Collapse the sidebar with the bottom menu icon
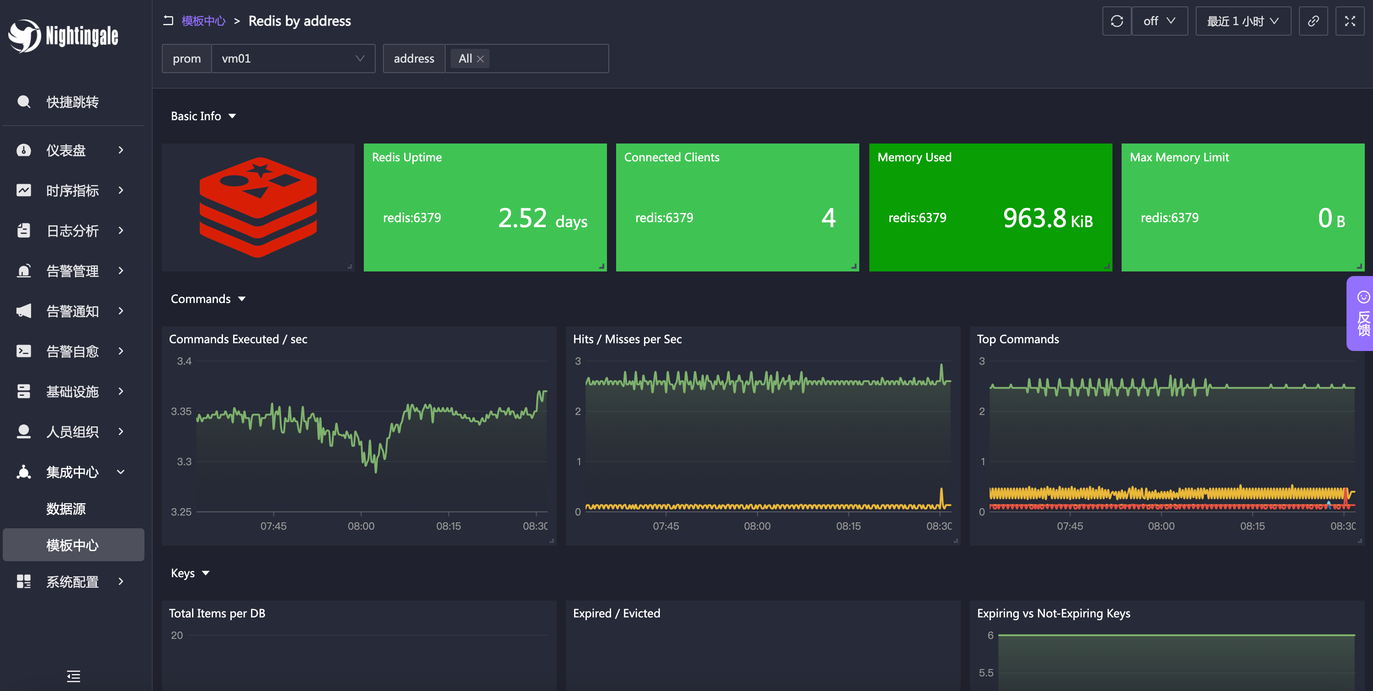This screenshot has width=1373, height=691. click(x=74, y=676)
